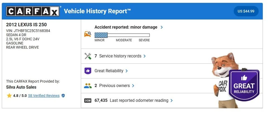The height and width of the screenshot is (113, 268).
Task: Open the 58 Verified Reviews link
Action: (44, 96)
